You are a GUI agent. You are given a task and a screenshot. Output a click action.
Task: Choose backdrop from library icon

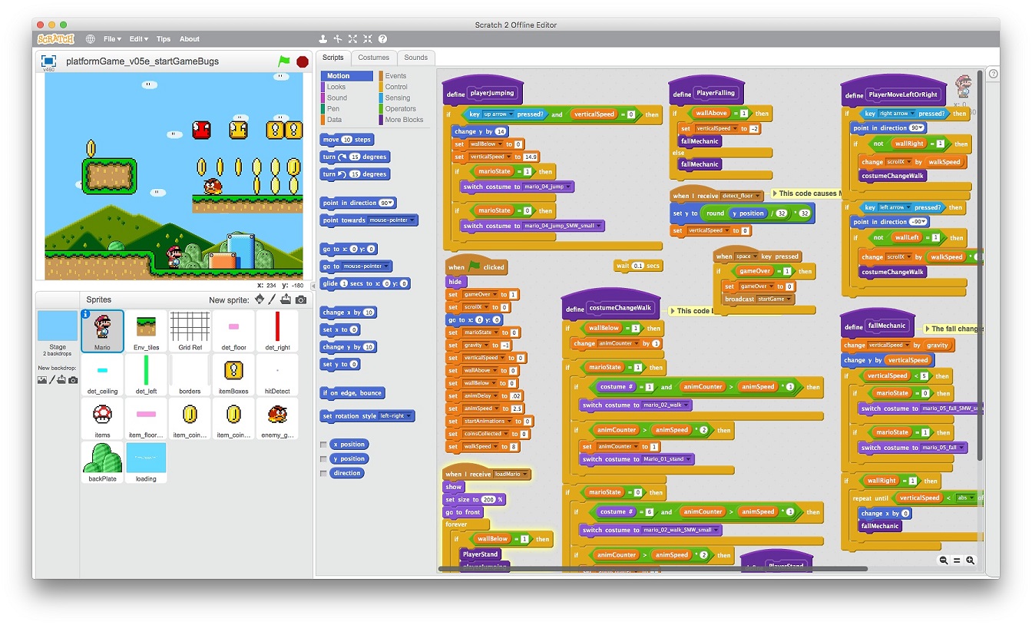click(x=42, y=380)
